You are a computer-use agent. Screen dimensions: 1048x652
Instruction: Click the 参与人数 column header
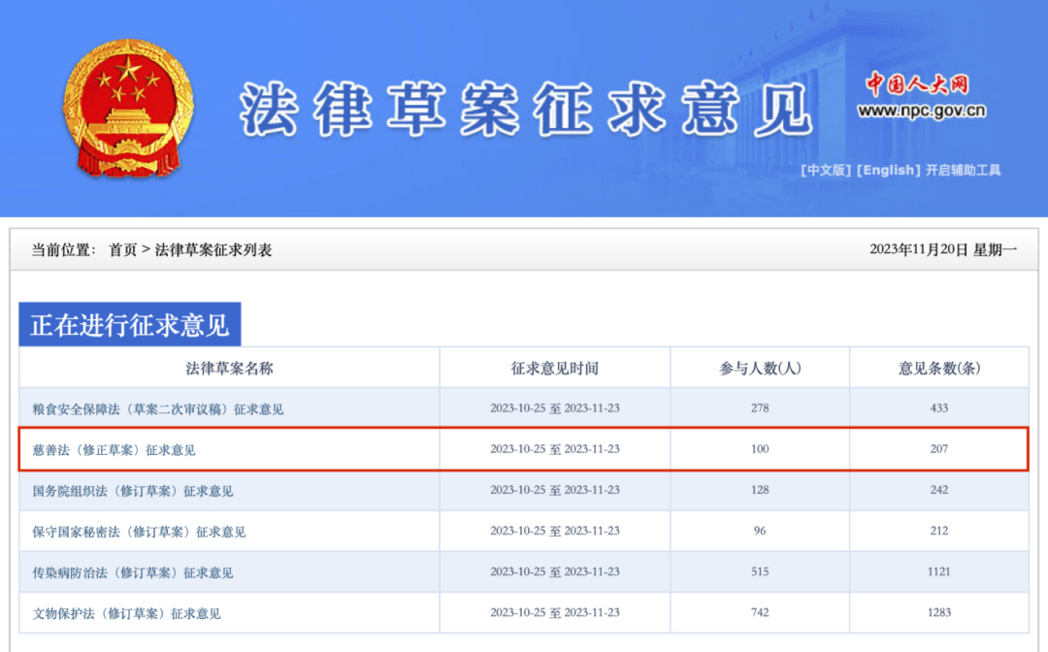coord(760,367)
